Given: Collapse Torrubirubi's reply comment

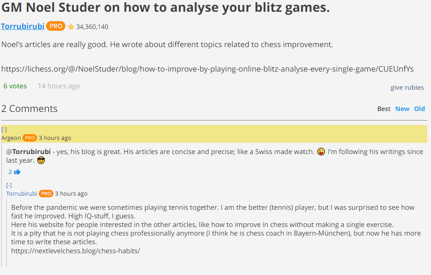Looking at the screenshot, I should pyautogui.click(x=9, y=185).
